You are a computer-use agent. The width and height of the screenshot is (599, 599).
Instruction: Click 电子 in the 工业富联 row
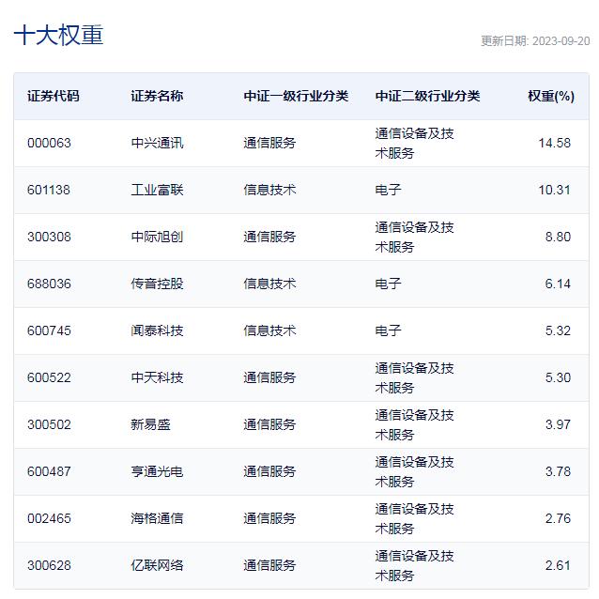[388, 190]
